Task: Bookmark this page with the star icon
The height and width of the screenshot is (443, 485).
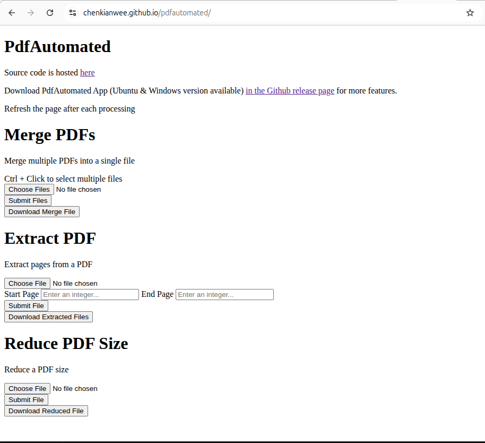Action: pos(470,13)
